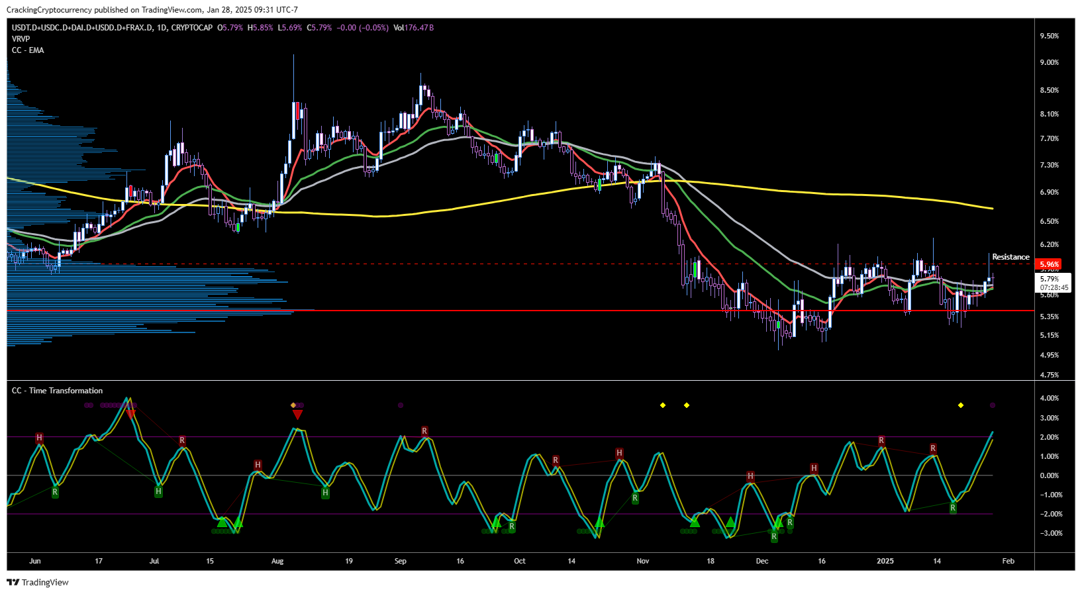This screenshot has height=594, width=1082.
Task: Click the Sep label on time axis
Action: click(401, 561)
